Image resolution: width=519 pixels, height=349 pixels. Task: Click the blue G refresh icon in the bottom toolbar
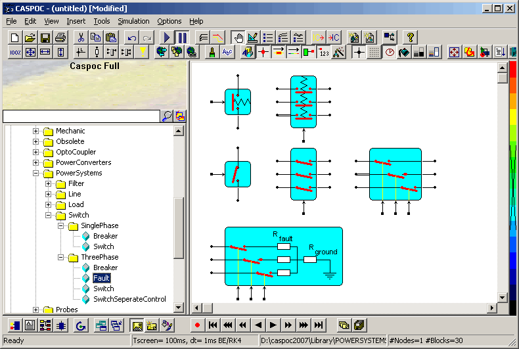[81, 325]
